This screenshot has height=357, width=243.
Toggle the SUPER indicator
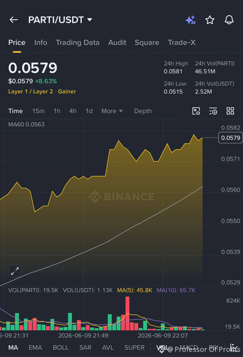click(134, 348)
